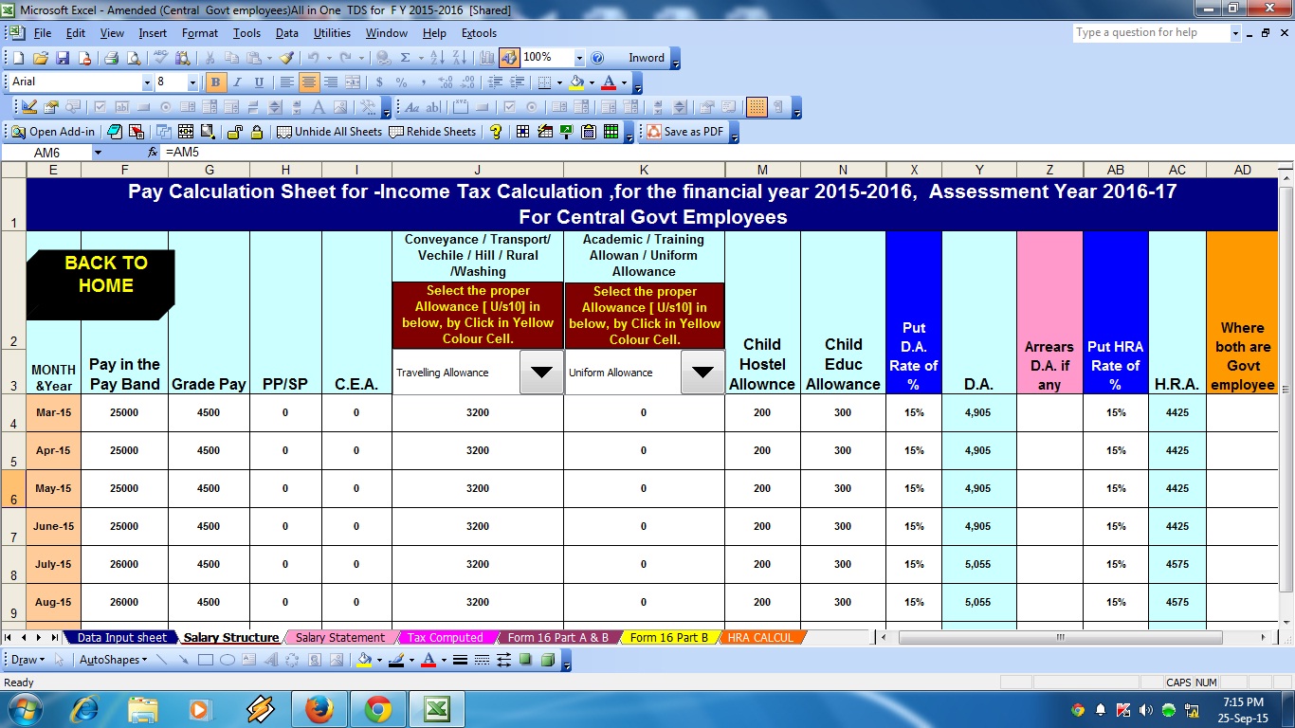Open the Tools menu
This screenshot has width=1295, height=728.
tap(246, 33)
